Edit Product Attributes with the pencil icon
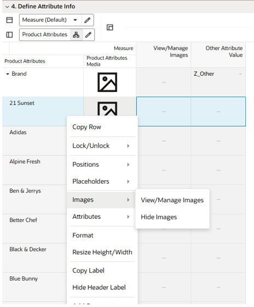This screenshot has height=307, width=254. (x=88, y=35)
